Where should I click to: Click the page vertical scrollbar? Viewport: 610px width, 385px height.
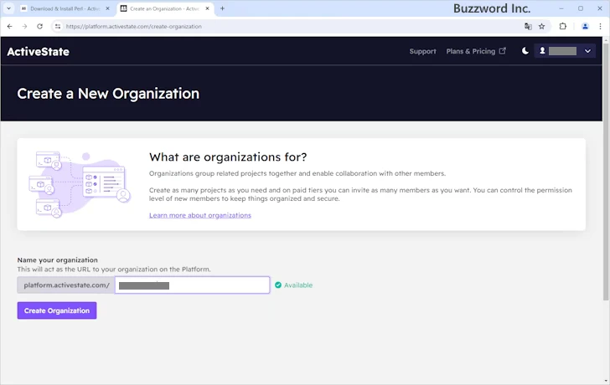(x=606, y=171)
